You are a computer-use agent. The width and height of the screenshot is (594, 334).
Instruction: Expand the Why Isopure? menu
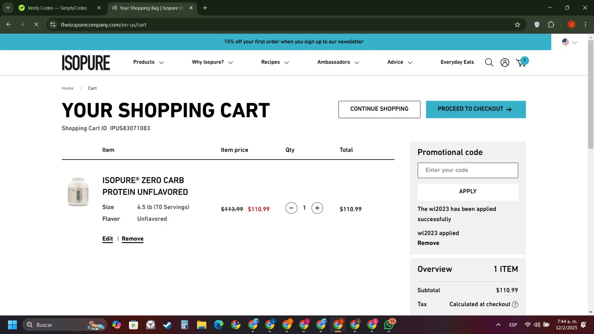212,62
